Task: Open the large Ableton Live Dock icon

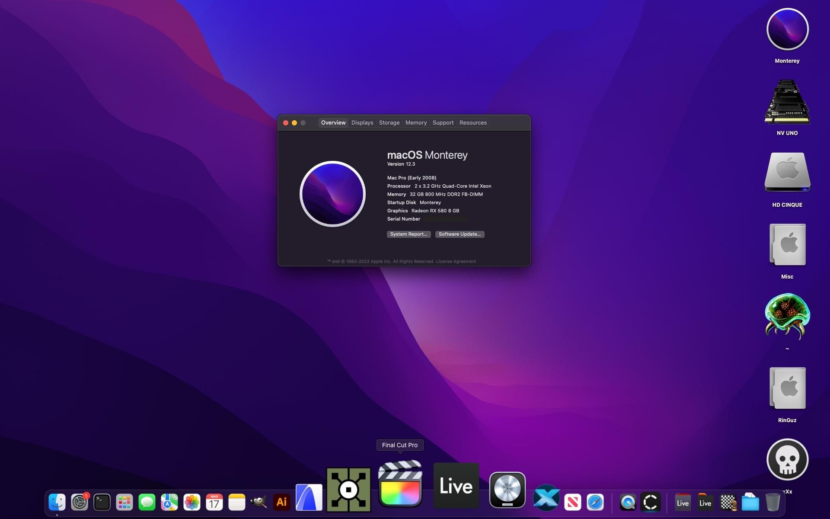Action: click(x=456, y=486)
